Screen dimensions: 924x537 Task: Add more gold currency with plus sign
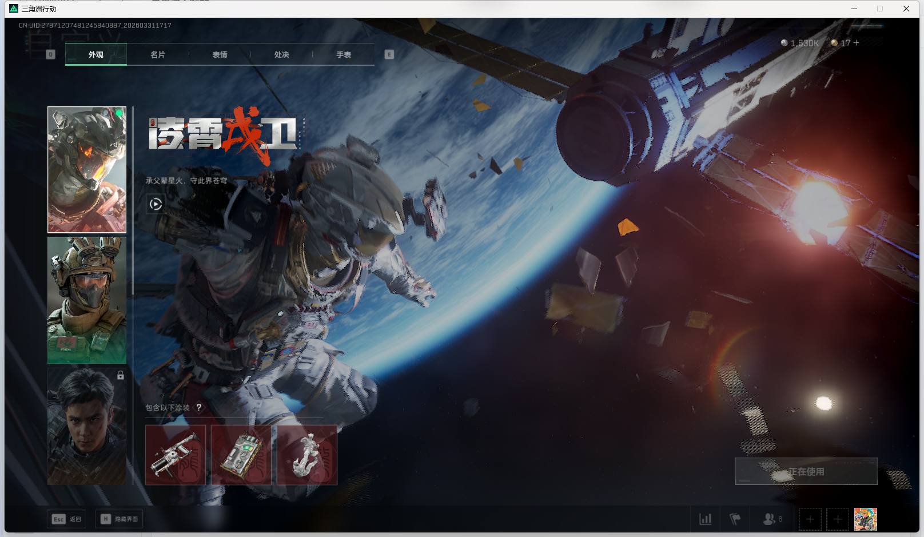856,43
